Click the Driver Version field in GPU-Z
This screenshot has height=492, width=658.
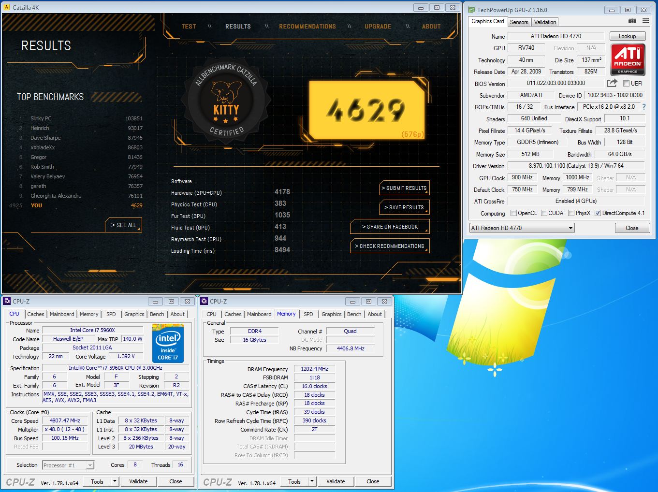(576, 166)
